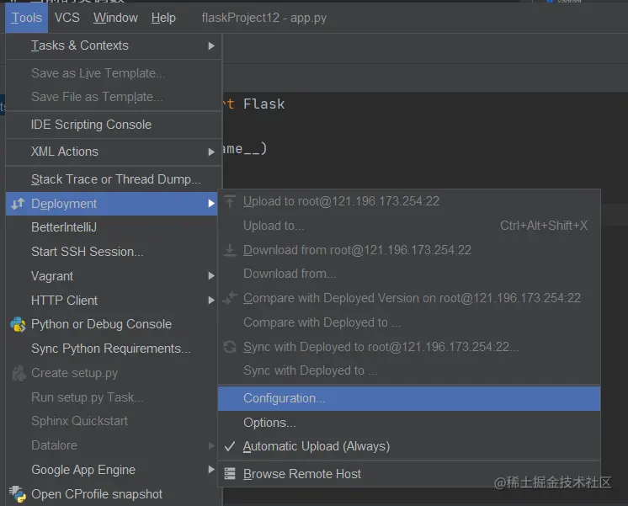The image size is (628, 506).
Task: Choose Download from root@121.196.173.254:22
Action: click(409, 250)
